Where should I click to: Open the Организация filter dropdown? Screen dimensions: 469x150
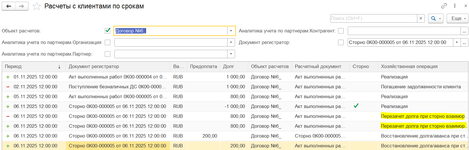[x=231, y=42]
